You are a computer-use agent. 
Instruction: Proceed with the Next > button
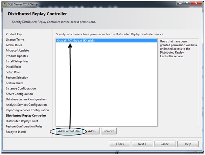[x=142, y=144]
